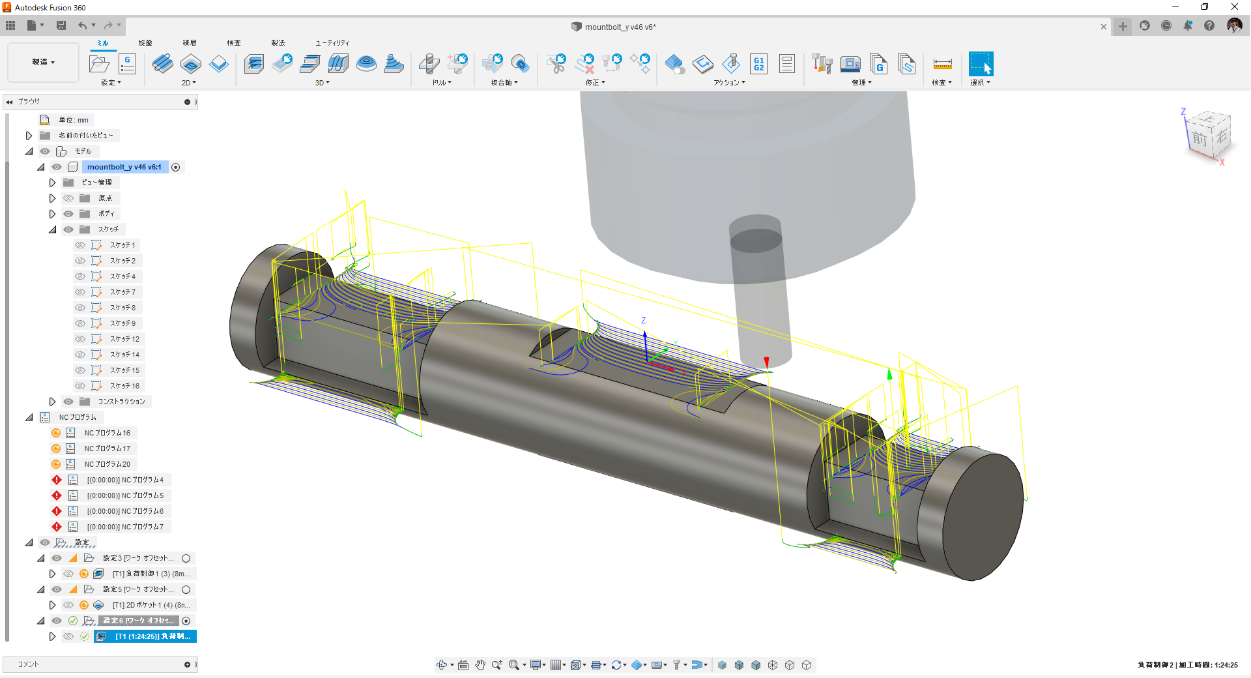Expand the [T1] 2D ポケット1 operation
The width and height of the screenshot is (1251, 678).
coord(52,605)
